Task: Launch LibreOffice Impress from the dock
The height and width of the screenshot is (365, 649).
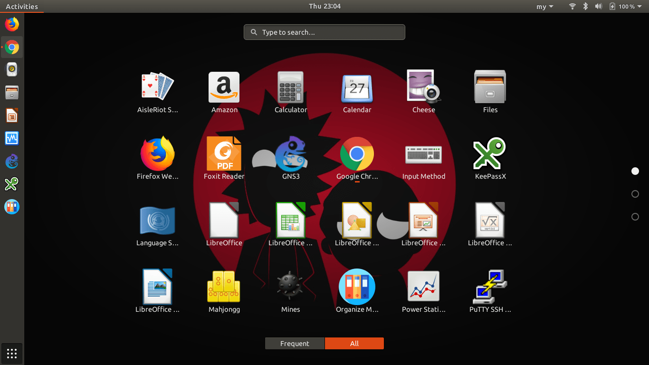Action: click(x=12, y=115)
